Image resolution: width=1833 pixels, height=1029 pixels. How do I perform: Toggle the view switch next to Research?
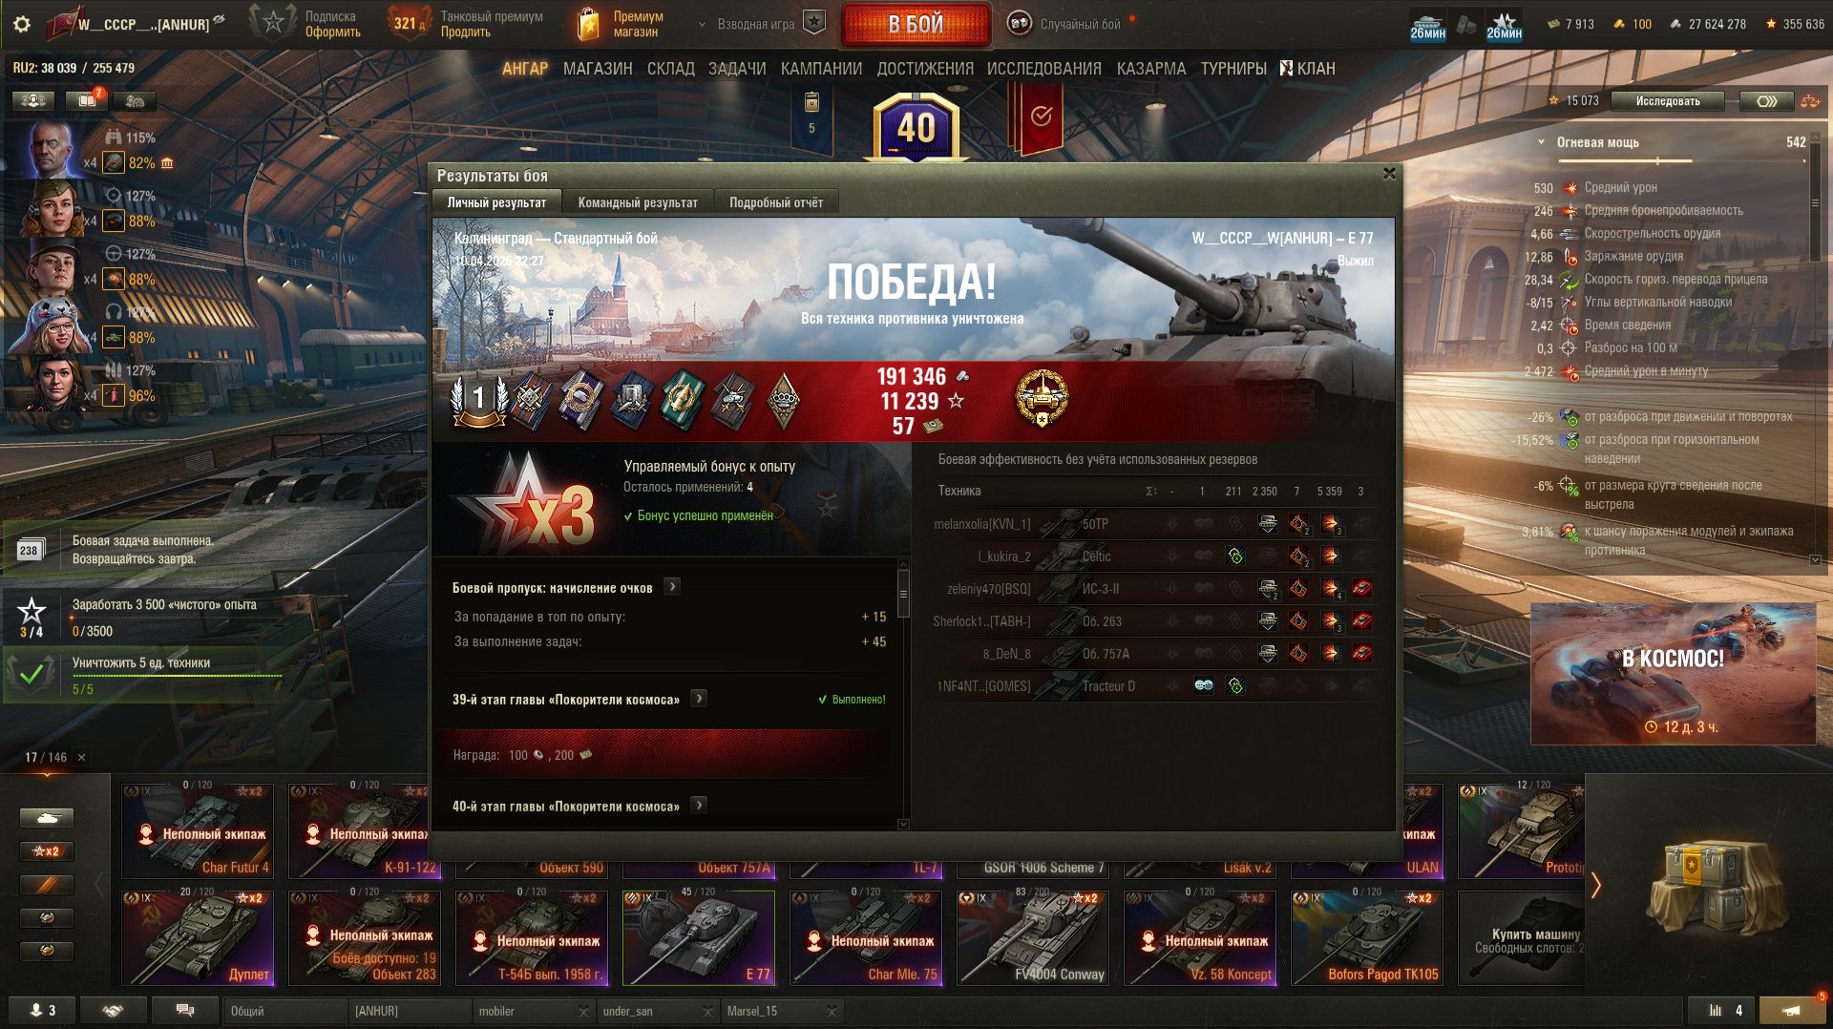coord(1766,101)
